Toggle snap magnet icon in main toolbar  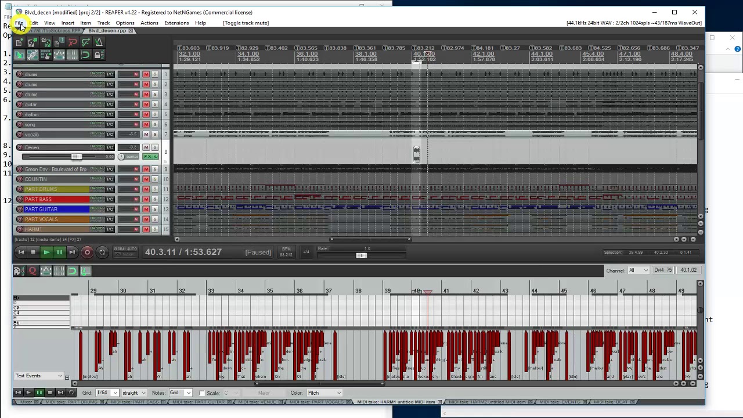(85, 55)
